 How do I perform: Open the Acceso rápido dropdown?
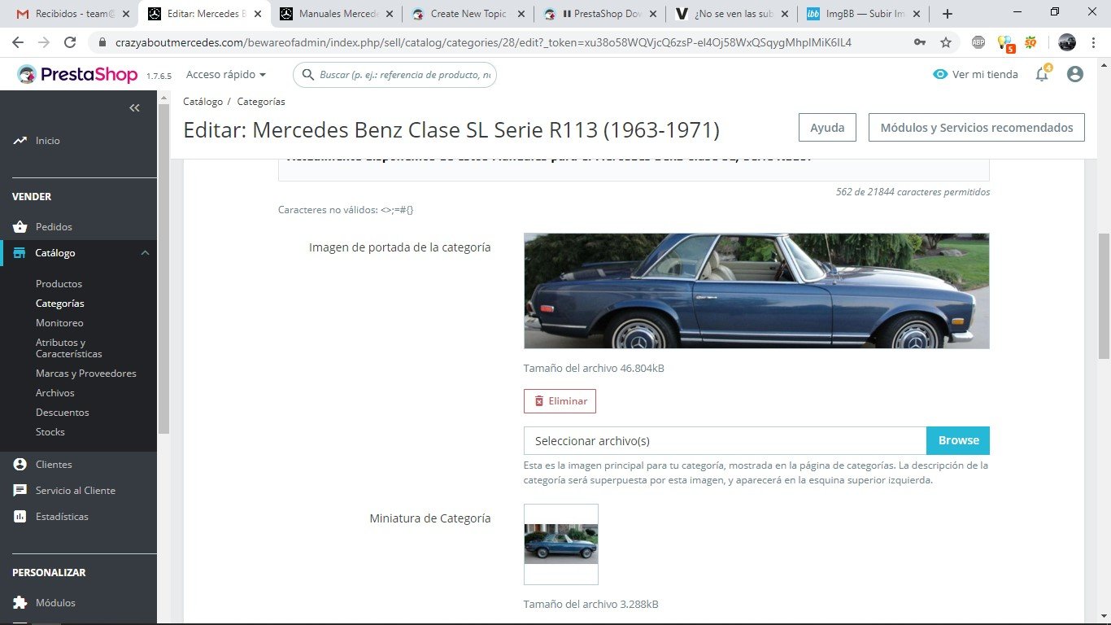pos(226,74)
